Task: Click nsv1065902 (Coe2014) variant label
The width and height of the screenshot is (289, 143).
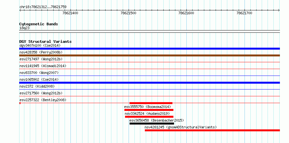Action: point(39,79)
